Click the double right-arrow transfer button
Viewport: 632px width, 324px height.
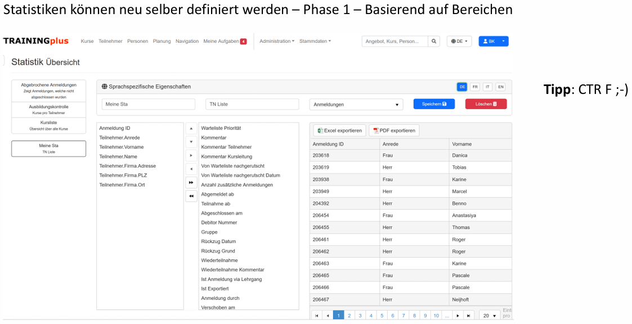point(191,182)
